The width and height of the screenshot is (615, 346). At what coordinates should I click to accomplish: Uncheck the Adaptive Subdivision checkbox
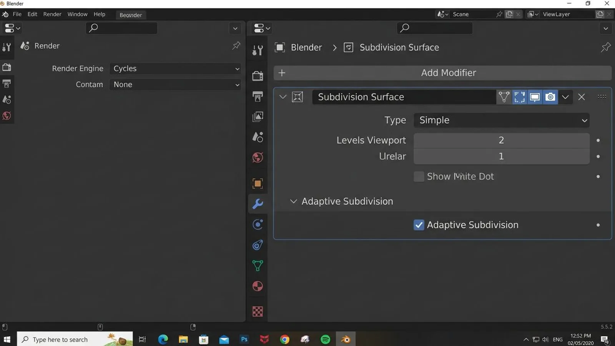419,225
